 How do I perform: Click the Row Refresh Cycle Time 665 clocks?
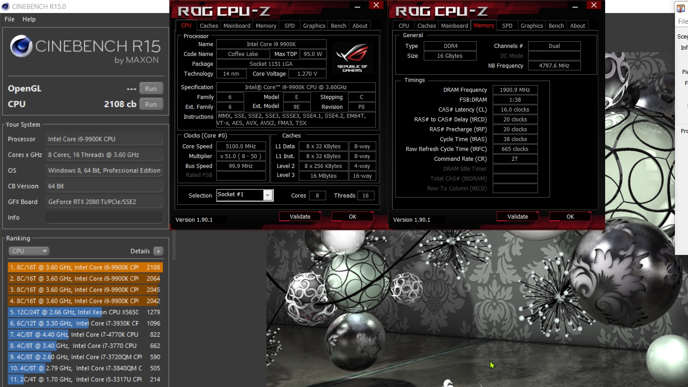click(x=515, y=149)
